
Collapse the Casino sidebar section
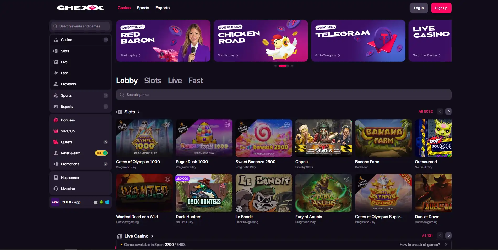106,40
